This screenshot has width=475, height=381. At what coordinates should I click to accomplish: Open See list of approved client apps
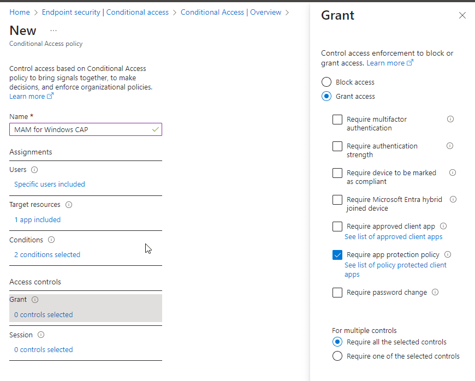coord(393,237)
